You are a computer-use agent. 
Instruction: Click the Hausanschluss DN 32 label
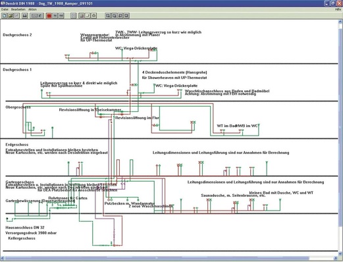point(25,228)
